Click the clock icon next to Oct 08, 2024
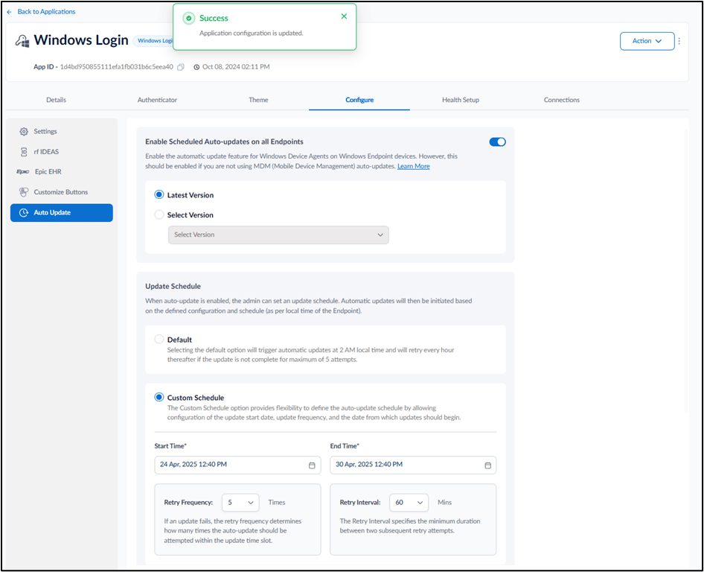Image resolution: width=704 pixels, height=572 pixels. 196,67
